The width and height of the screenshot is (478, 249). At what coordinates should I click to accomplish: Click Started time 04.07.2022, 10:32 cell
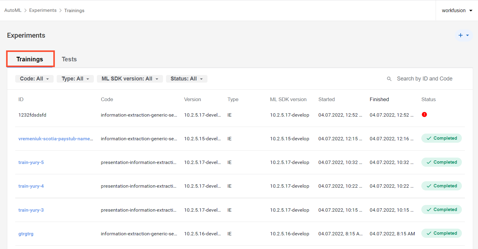tap(340, 162)
